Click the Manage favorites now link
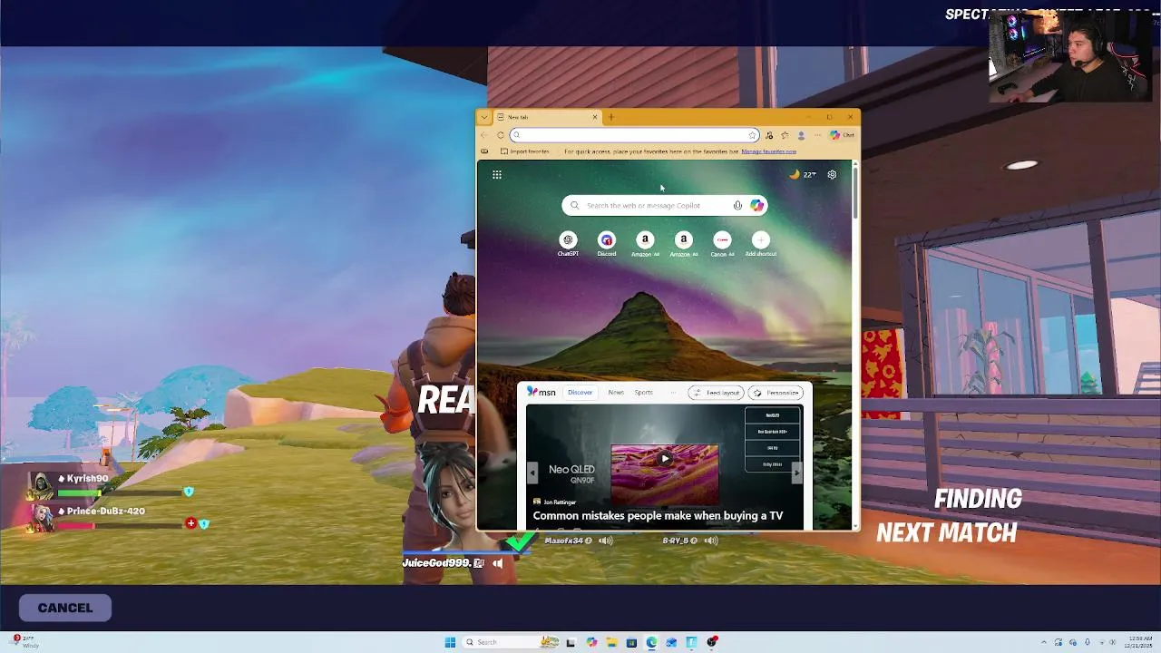This screenshot has height=653, width=1161. click(768, 151)
